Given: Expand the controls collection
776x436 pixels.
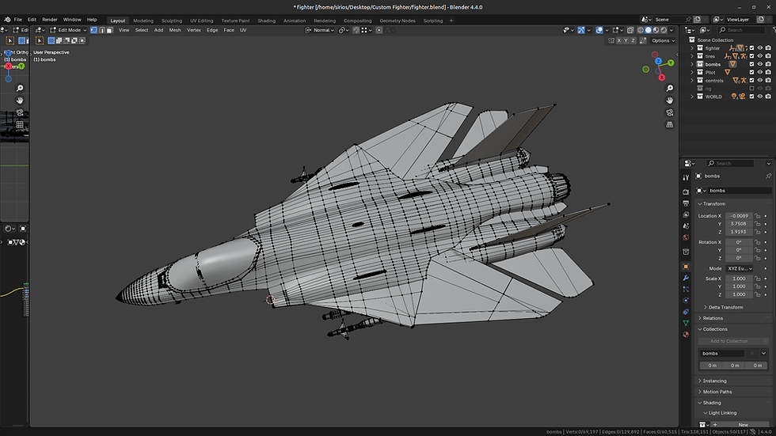Looking at the screenshot, I should click(x=692, y=80).
